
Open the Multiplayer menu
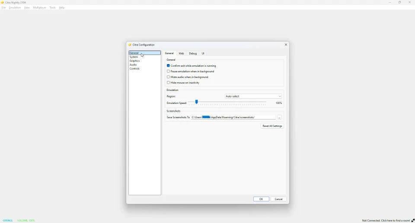pyautogui.click(x=40, y=8)
